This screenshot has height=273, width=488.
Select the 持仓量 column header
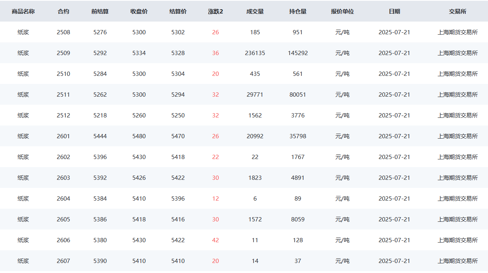[x=298, y=12]
